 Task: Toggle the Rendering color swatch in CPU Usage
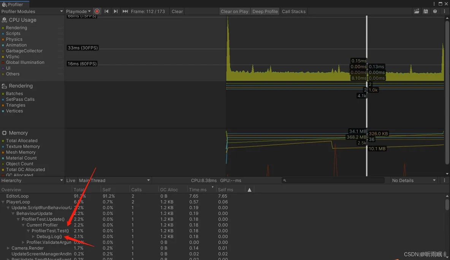pyautogui.click(x=3, y=28)
